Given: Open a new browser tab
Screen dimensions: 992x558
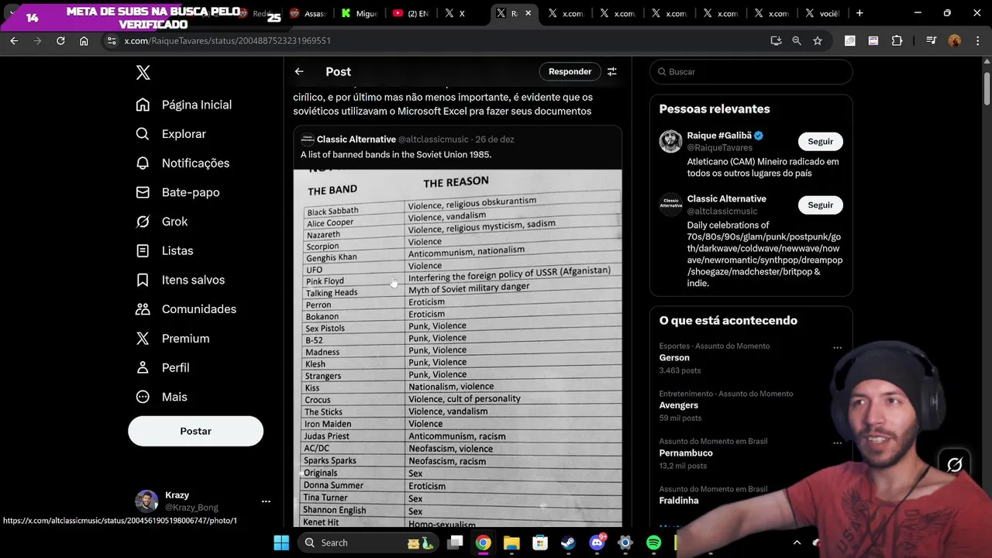Looking at the screenshot, I should [x=859, y=13].
